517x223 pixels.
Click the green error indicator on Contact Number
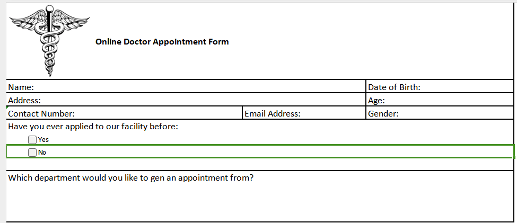pos(8,108)
